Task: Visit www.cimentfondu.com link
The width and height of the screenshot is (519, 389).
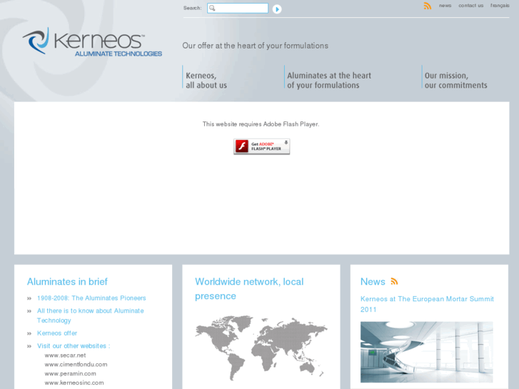Action: (76, 365)
